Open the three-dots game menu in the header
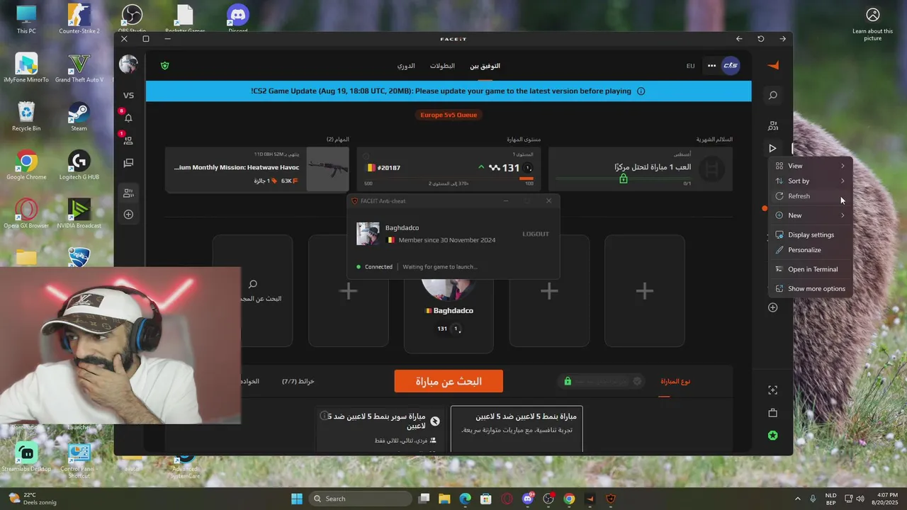Screen dimensions: 907x510 tap(711, 66)
